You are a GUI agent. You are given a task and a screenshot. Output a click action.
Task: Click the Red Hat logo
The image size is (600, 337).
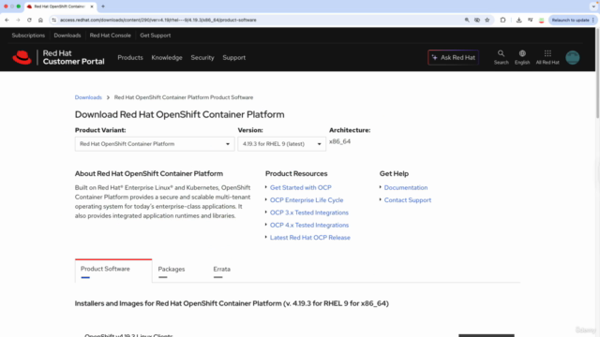click(x=22, y=57)
